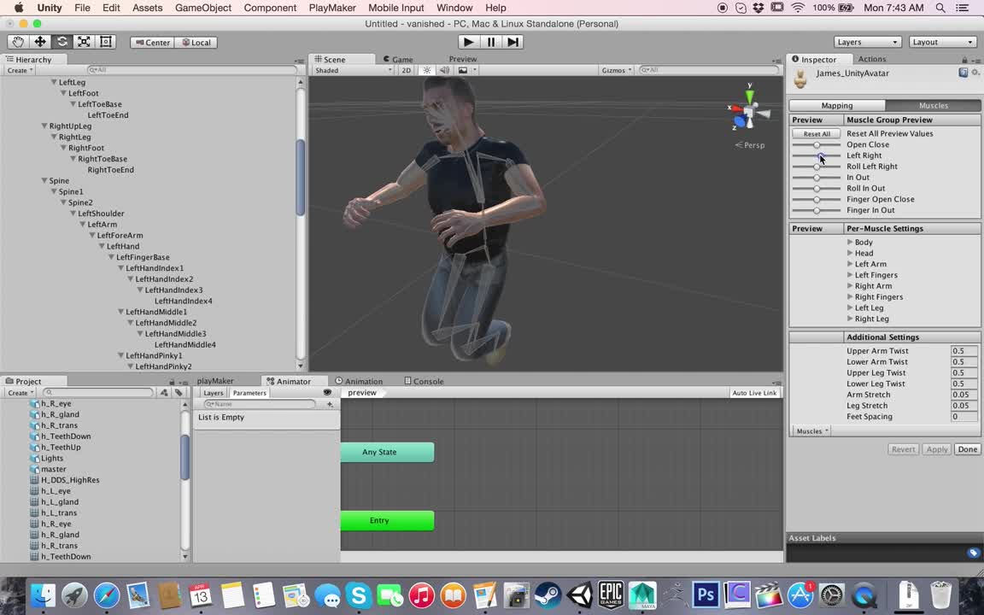This screenshot has width=984, height=615.
Task: Click the Upper Arm Twist value field
Action: tap(963, 351)
